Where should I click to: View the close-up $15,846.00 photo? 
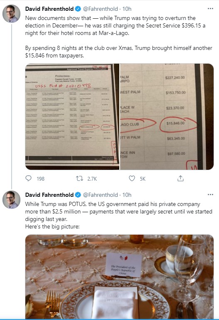click(167, 117)
